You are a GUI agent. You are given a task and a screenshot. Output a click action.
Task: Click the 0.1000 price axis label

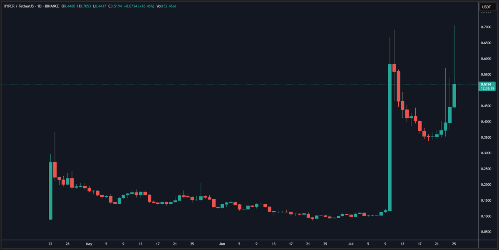point(487,216)
